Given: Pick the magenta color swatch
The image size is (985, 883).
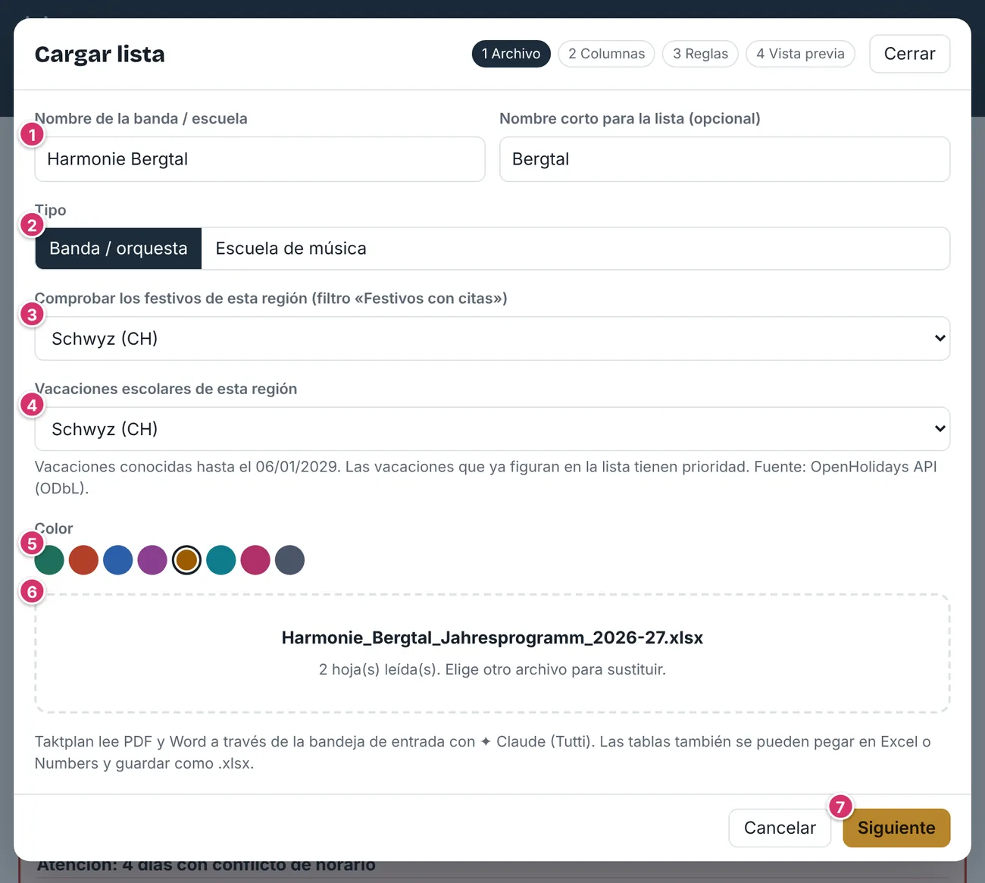Looking at the screenshot, I should [255, 560].
